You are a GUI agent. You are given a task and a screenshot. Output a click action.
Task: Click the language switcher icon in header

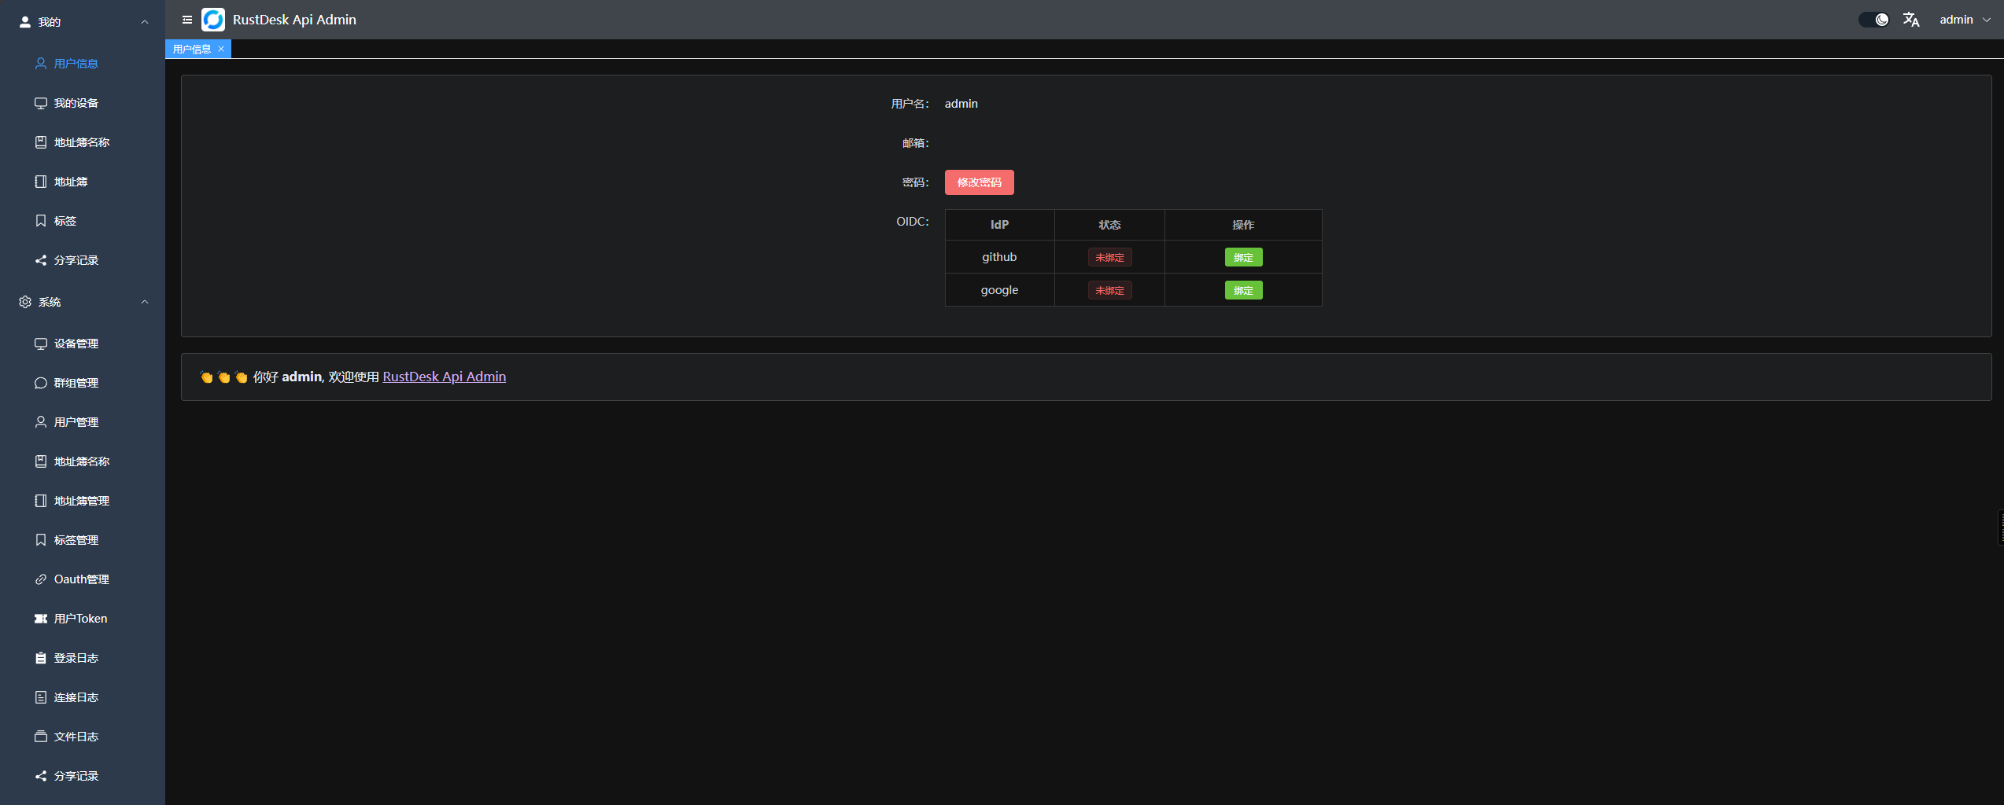point(1911,19)
